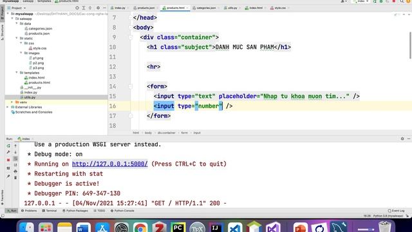412x232 pixels.
Task: Collapse the saleapp folder
Action: (12, 19)
